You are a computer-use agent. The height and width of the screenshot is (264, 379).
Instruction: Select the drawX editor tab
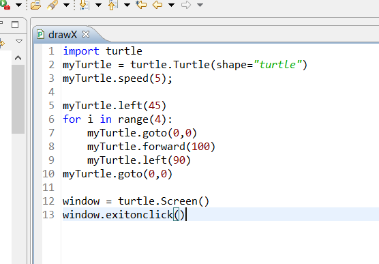point(63,35)
